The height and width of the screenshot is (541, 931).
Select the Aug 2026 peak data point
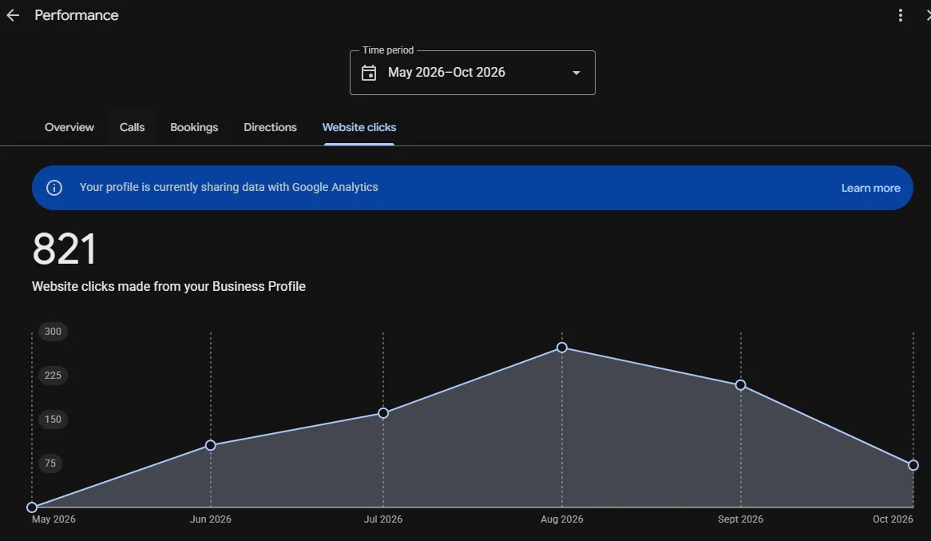point(561,347)
